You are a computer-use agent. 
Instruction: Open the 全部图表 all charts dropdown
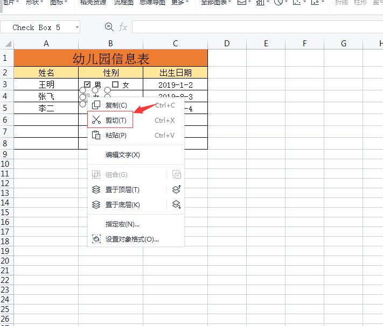pos(216,3)
